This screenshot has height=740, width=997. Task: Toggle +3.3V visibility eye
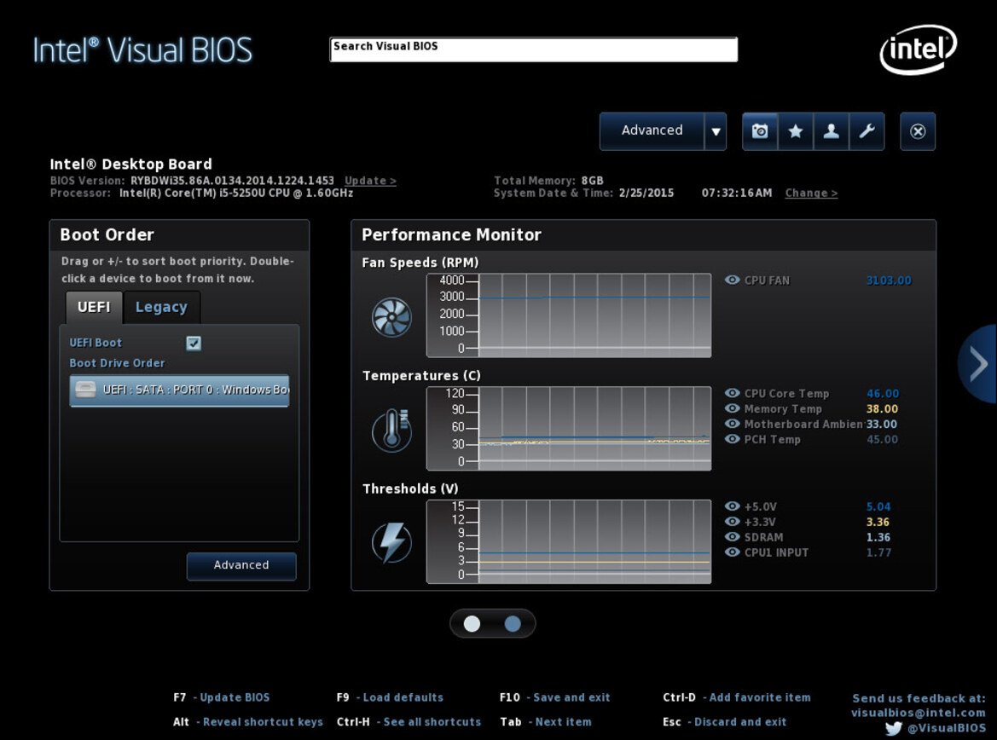click(x=732, y=521)
